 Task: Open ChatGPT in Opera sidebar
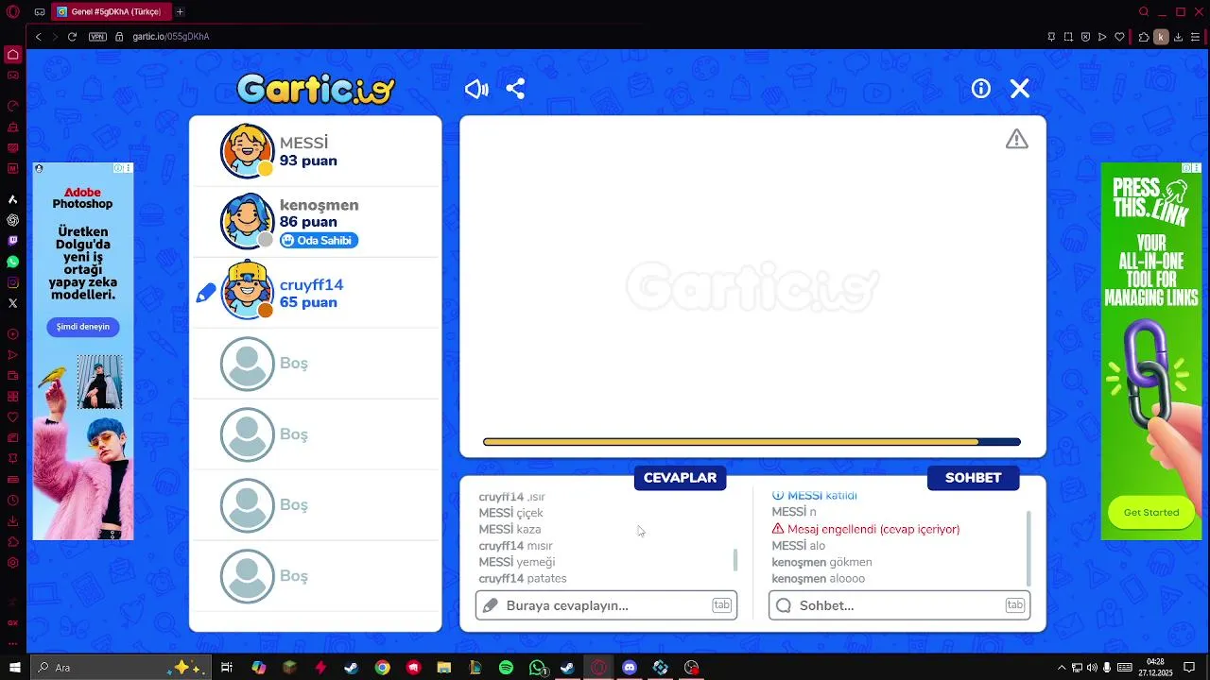(x=13, y=220)
